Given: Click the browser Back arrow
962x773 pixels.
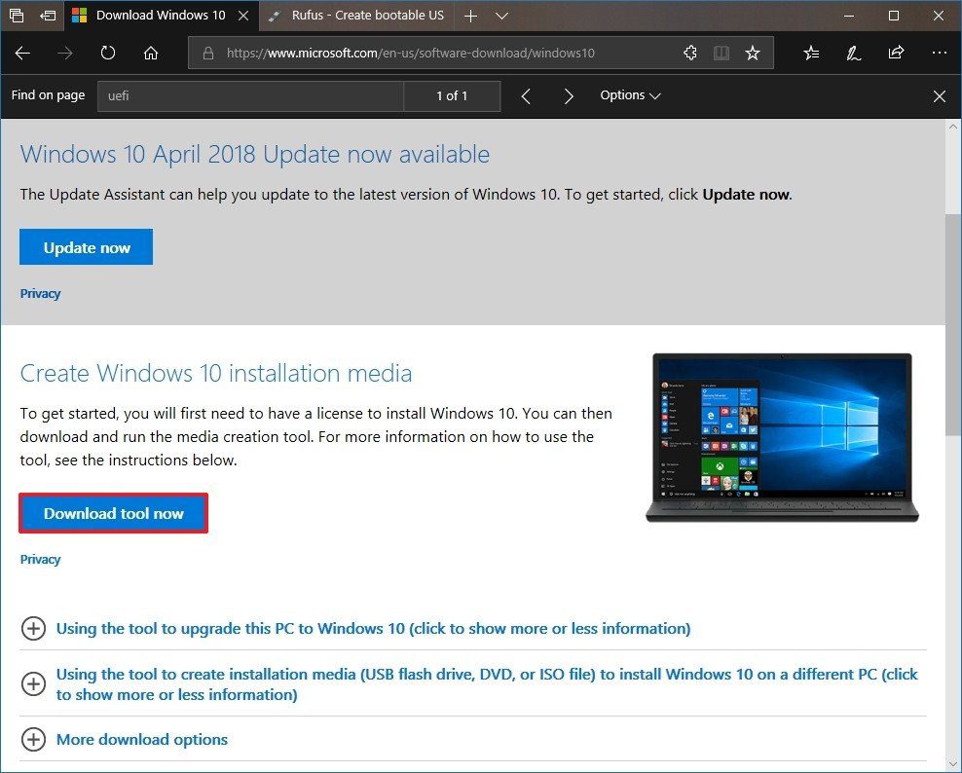Looking at the screenshot, I should [x=22, y=54].
